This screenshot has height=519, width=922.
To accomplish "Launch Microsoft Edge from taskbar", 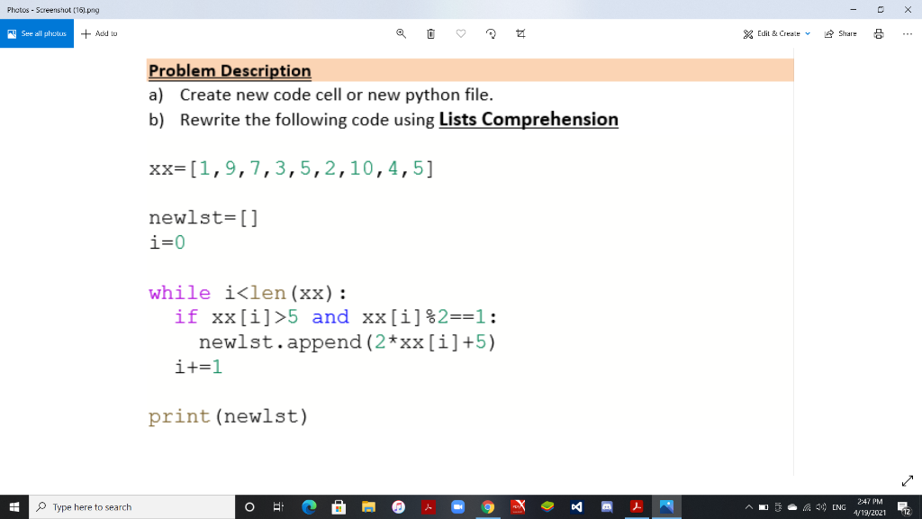I will click(x=309, y=506).
